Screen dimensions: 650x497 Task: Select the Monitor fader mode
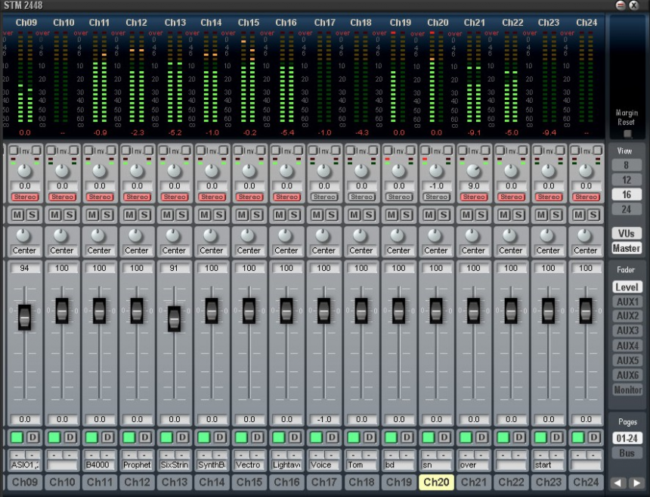point(627,390)
